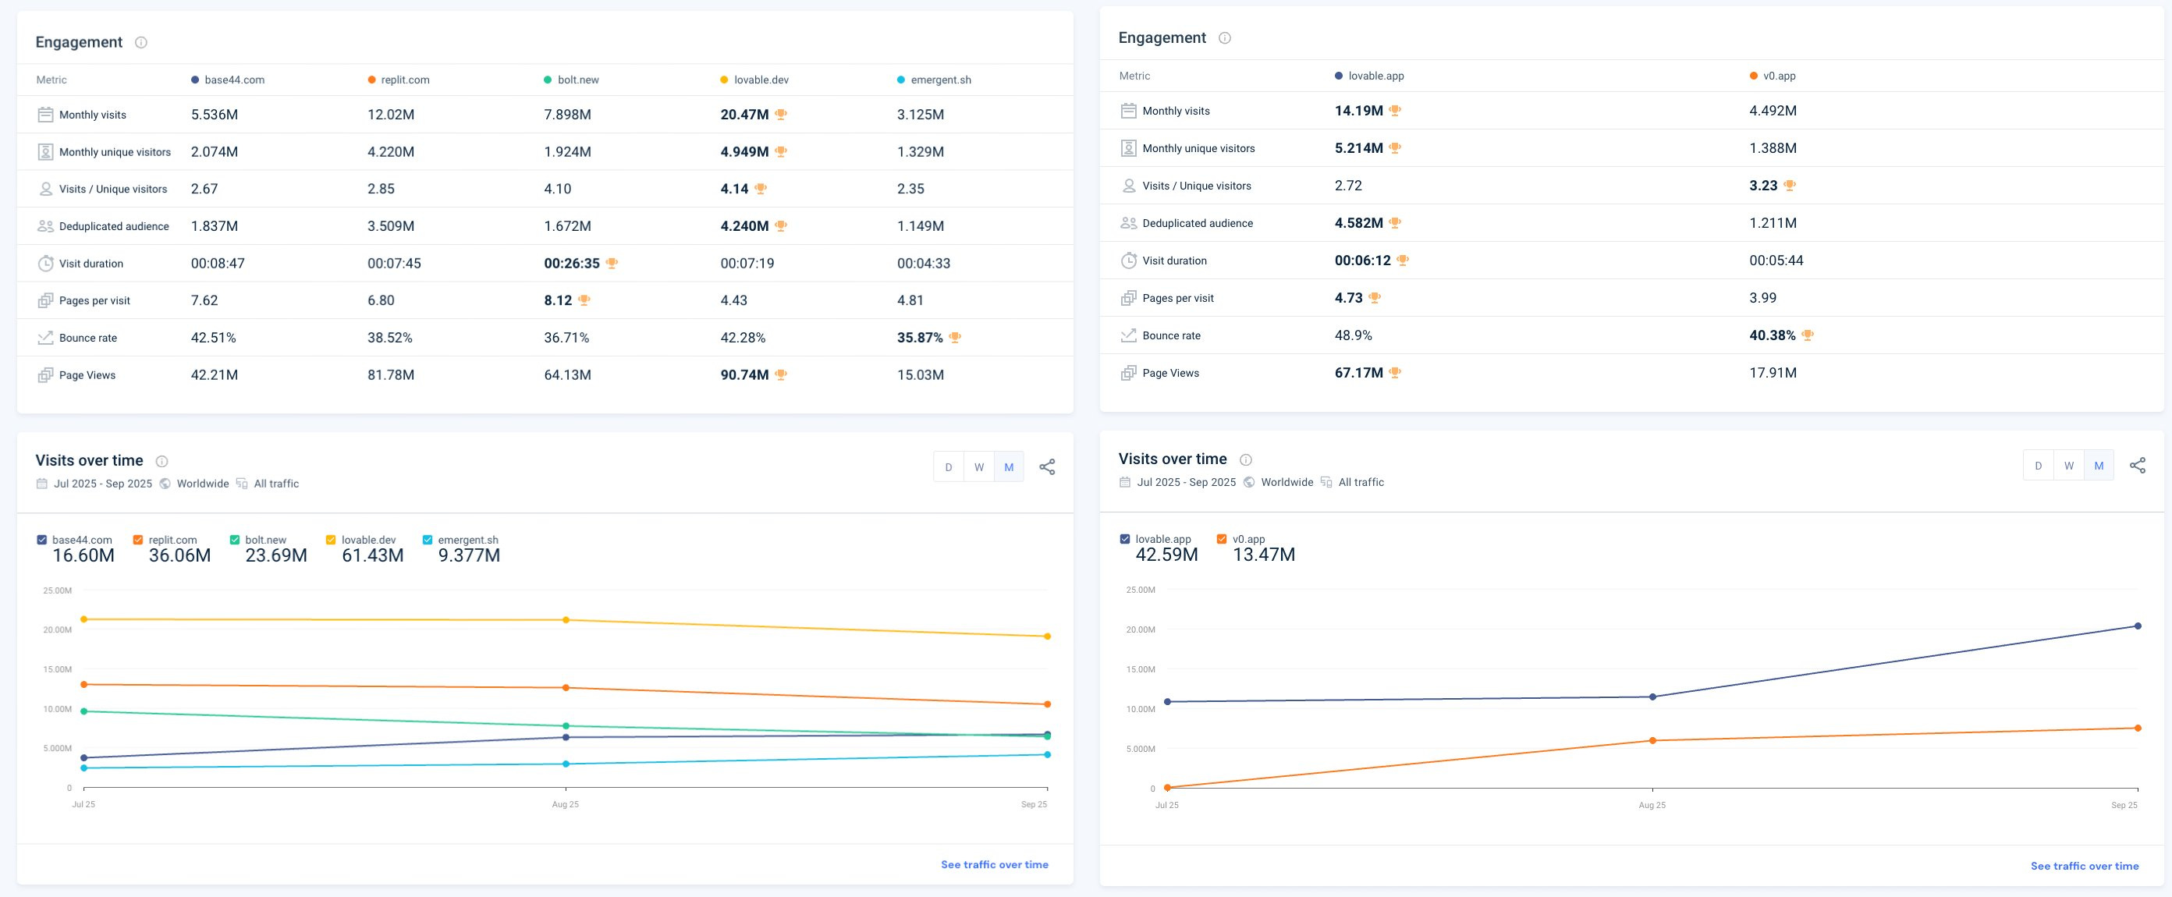Click share icon in left Visits over time
2172x897 pixels.
[x=1046, y=467]
